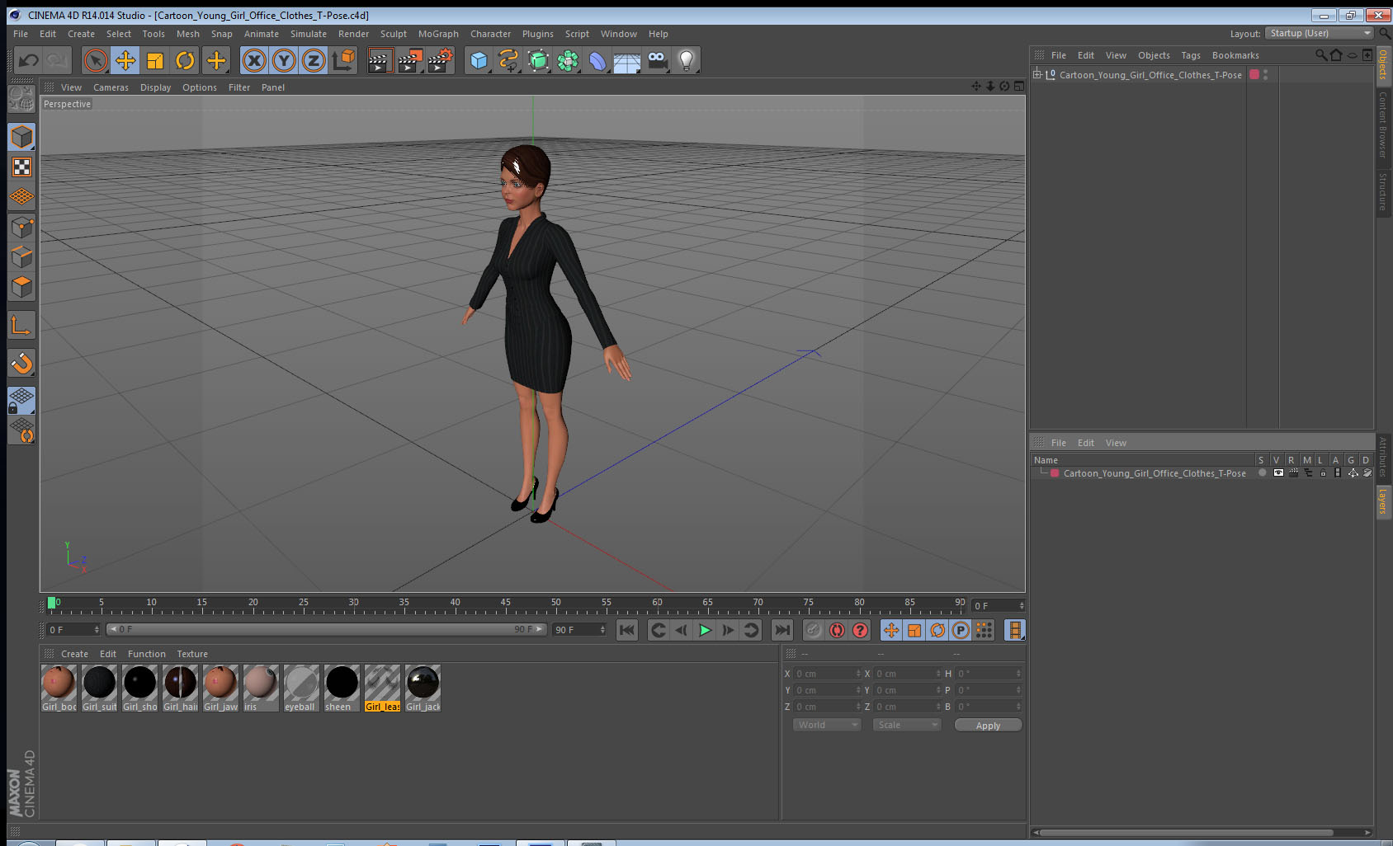Add a Floor environment object
1393x846 pixels.
pyautogui.click(x=627, y=62)
